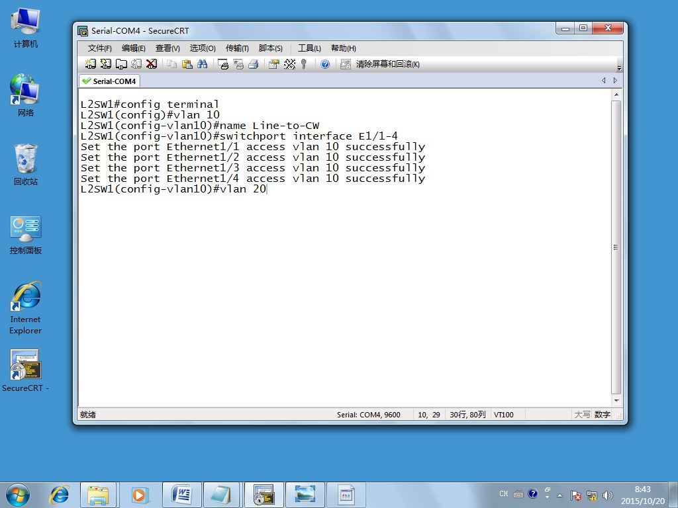Click status bar text 'VT100'
The image size is (678, 508).
coord(503,415)
